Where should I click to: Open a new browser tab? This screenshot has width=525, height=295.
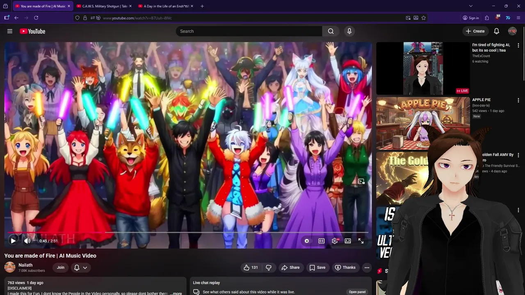coord(202,6)
